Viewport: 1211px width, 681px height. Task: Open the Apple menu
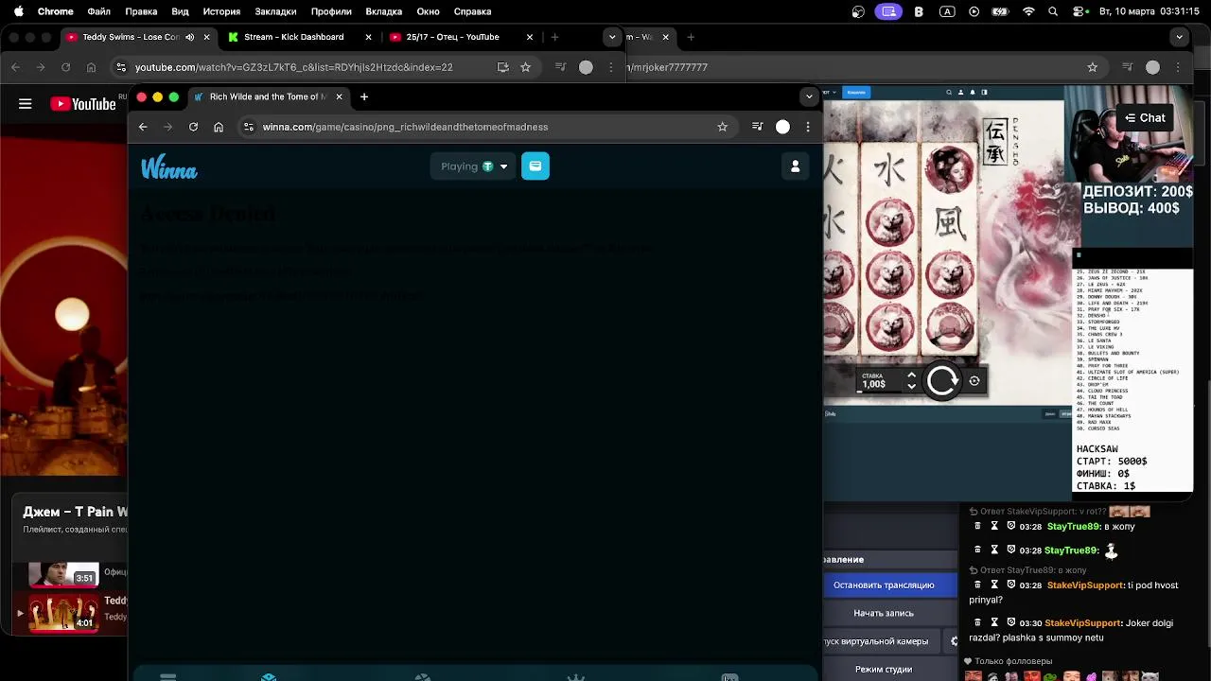point(17,11)
